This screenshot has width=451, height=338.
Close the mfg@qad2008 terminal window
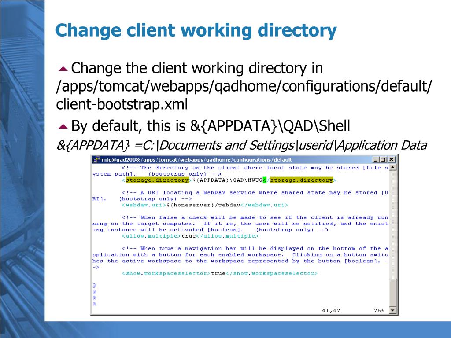point(392,159)
